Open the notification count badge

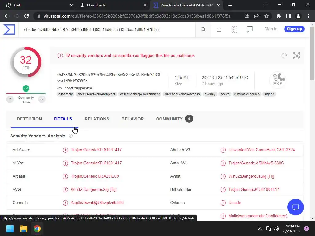[x=306, y=229]
